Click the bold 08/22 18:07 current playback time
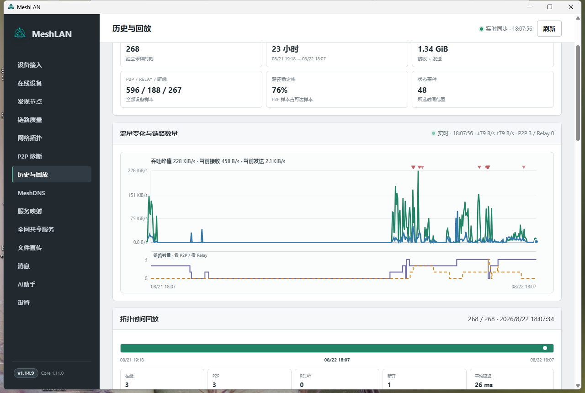Image resolution: width=585 pixels, height=393 pixels. (x=337, y=360)
